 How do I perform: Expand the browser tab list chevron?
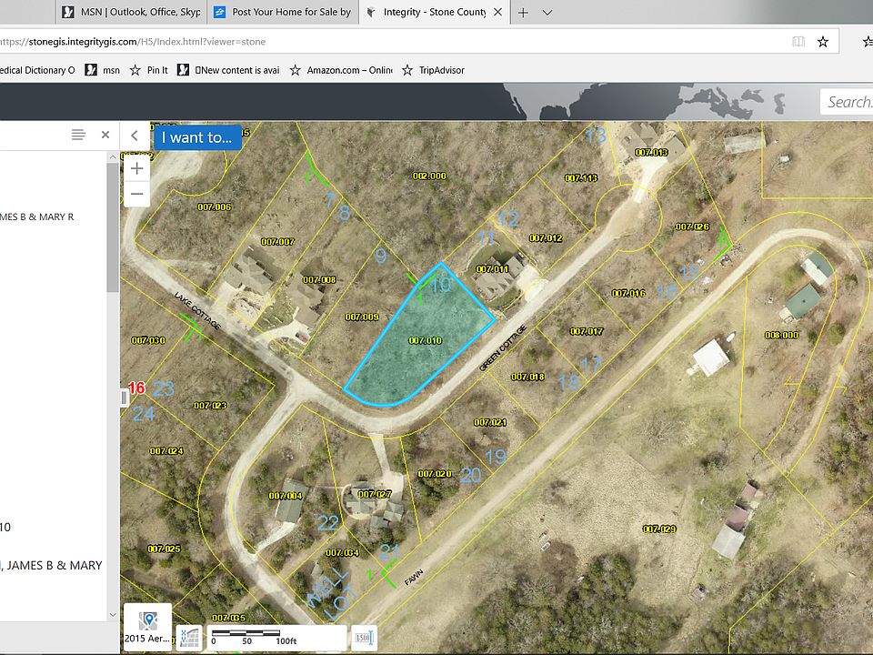[x=547, y=13]
